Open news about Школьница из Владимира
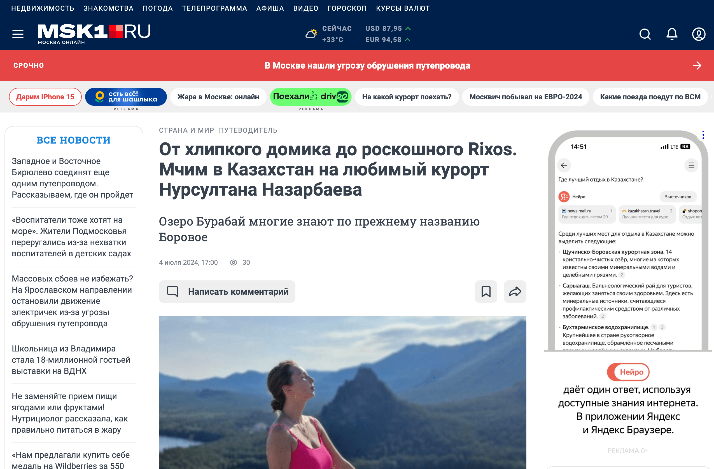 click(71, 360)
